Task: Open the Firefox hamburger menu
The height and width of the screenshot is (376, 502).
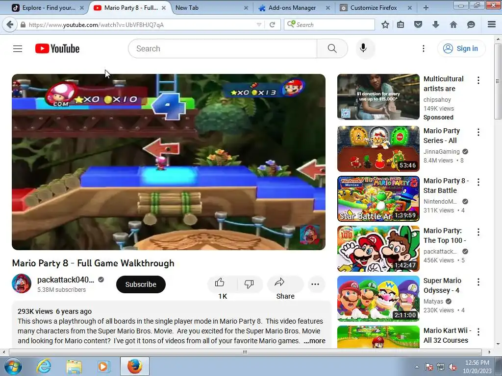Action: (492, 24)
